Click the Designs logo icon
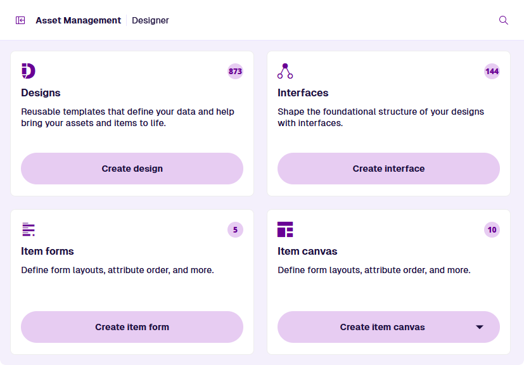Viewport: 524px width, 365px height. [29, 71]
